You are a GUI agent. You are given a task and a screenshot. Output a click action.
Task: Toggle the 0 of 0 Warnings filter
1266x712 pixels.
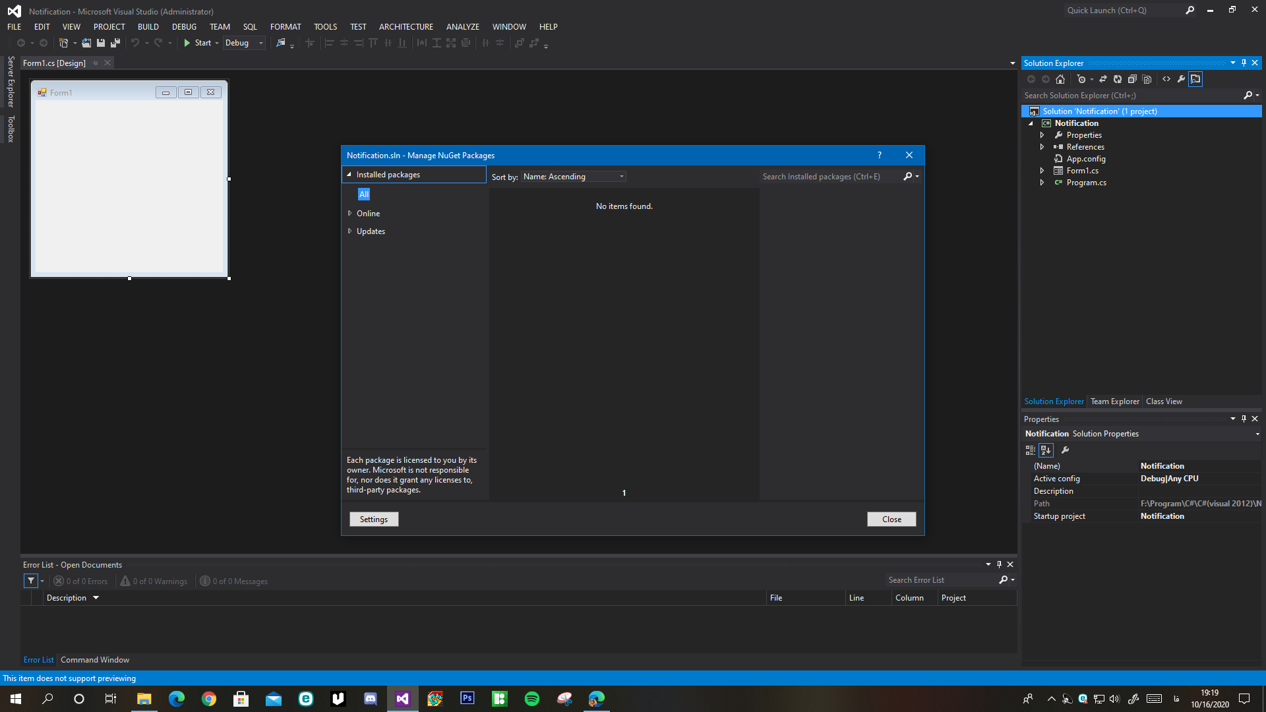pos(154,581)
